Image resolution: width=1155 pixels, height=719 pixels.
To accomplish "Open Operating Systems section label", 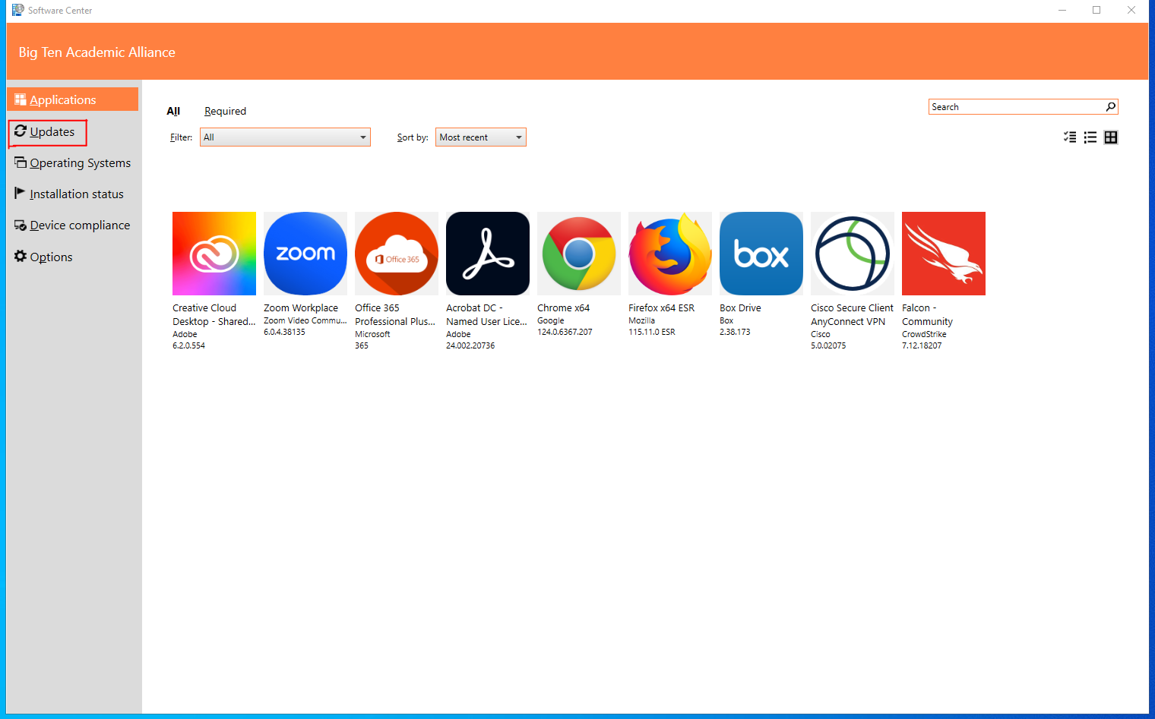I will [x=81, y=162].
